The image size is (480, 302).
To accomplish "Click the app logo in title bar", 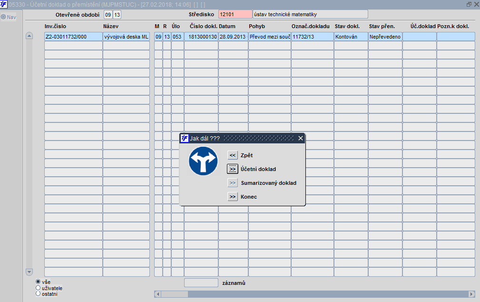I will (4, 4).
